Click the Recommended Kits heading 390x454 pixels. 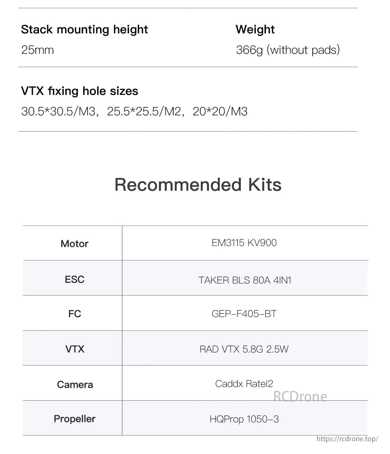coord(198,185)
